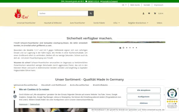Screen dimensions: 179x112
Task: Open Haushalt & Fettbrand menu item
Action: 53,23
